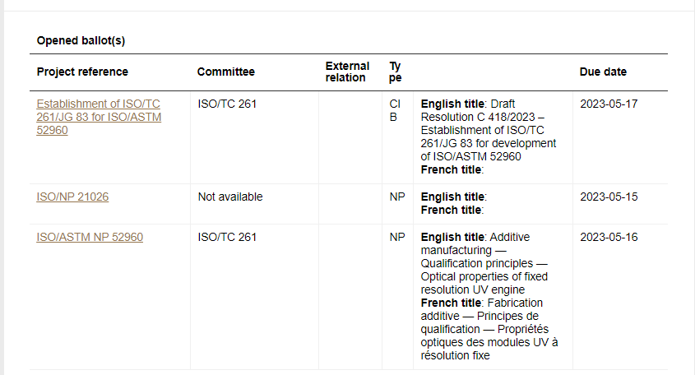Open Establishment of ISO/TC 261/JG 83 link
This screenshot has width=695, height=375.
pos(99,117)
